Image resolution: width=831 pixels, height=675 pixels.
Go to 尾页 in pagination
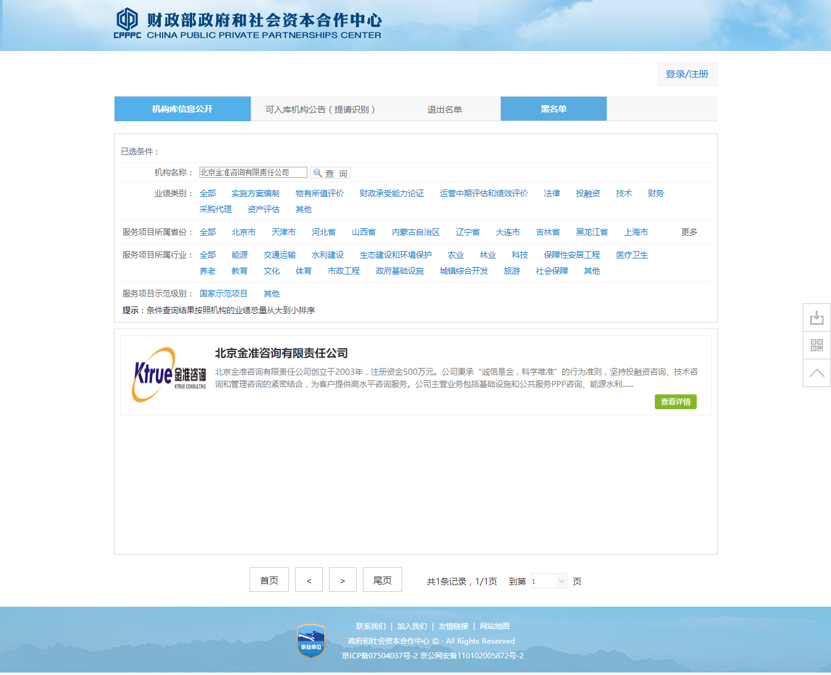pos(383,580)
